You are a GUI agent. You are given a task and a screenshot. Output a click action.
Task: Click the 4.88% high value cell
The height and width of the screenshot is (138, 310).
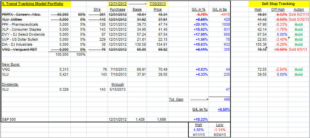198,130
